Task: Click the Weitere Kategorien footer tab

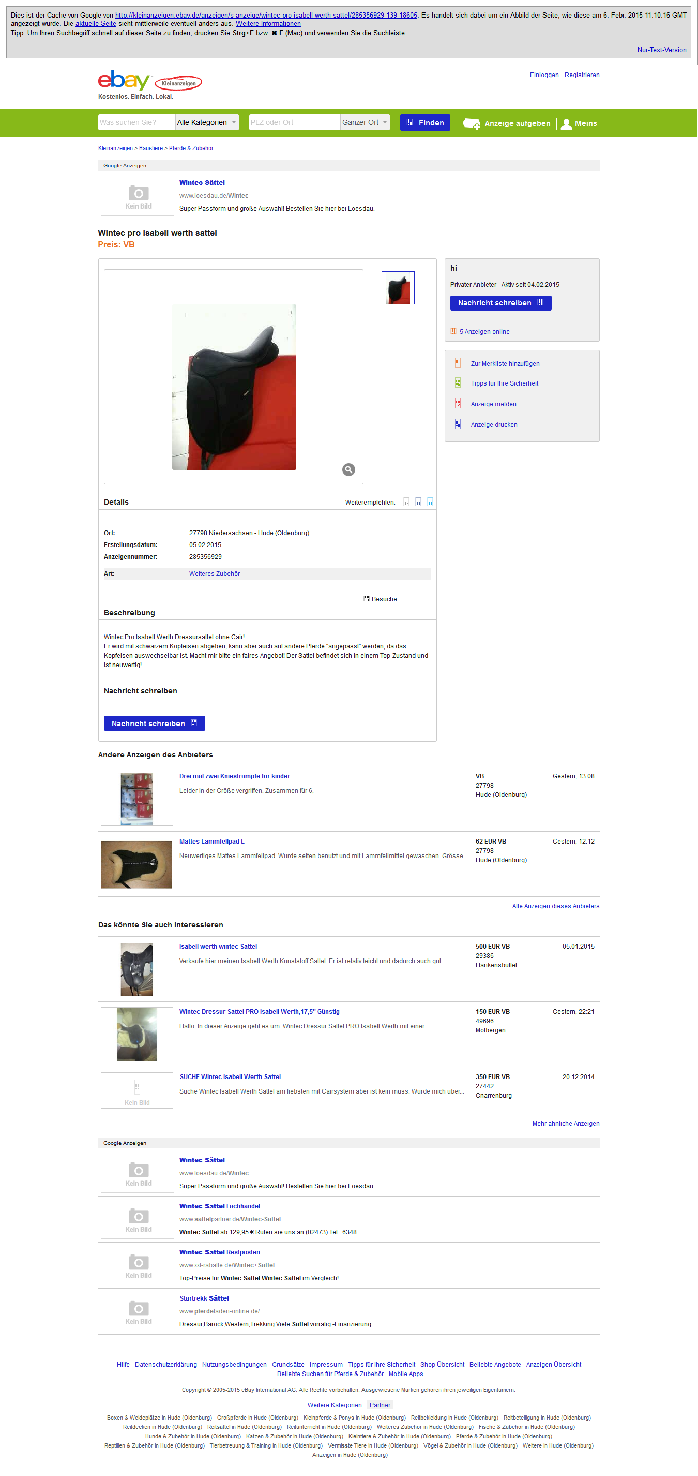Action: point(335,1405)
